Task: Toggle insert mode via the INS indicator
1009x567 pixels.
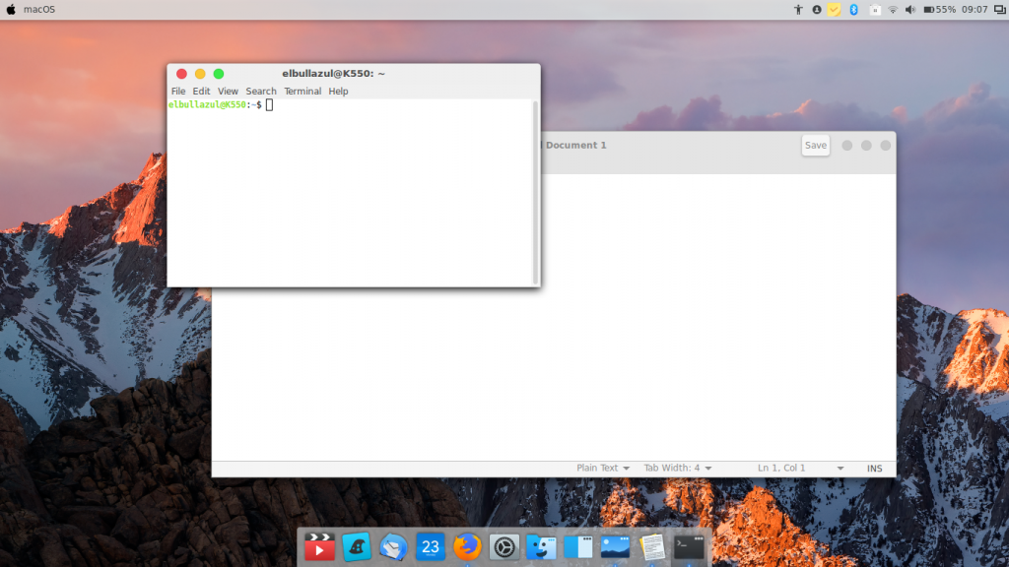Action: coord(874,468)
